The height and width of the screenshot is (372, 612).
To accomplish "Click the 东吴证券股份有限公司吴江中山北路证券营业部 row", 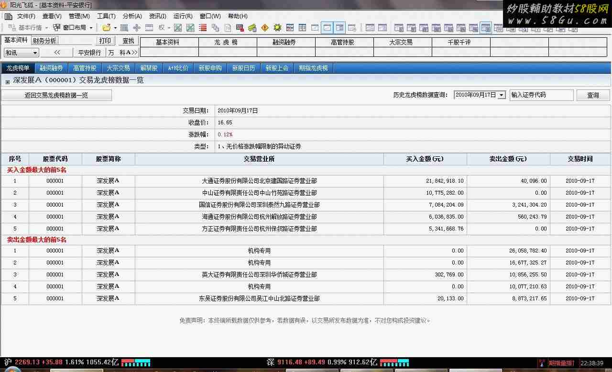I will 306,298.
